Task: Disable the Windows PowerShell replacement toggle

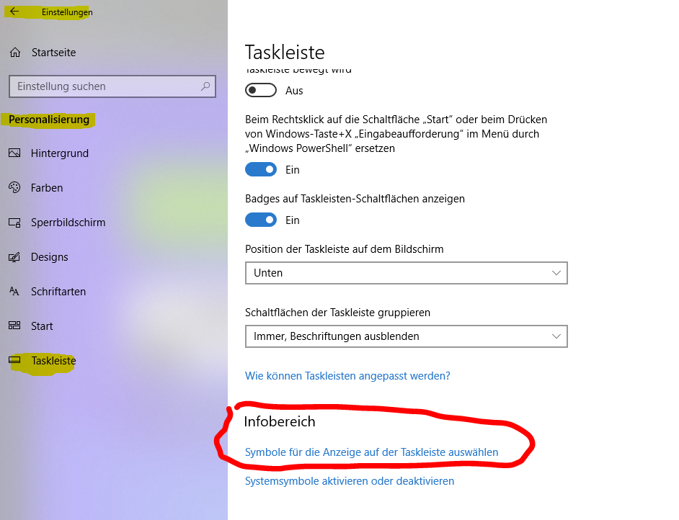Action: [x=261, y=169]
